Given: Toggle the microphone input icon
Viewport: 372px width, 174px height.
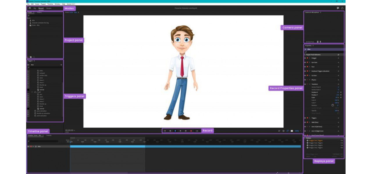Looking at the screenshot, I should pyautogui.click(x=320, y=42).
